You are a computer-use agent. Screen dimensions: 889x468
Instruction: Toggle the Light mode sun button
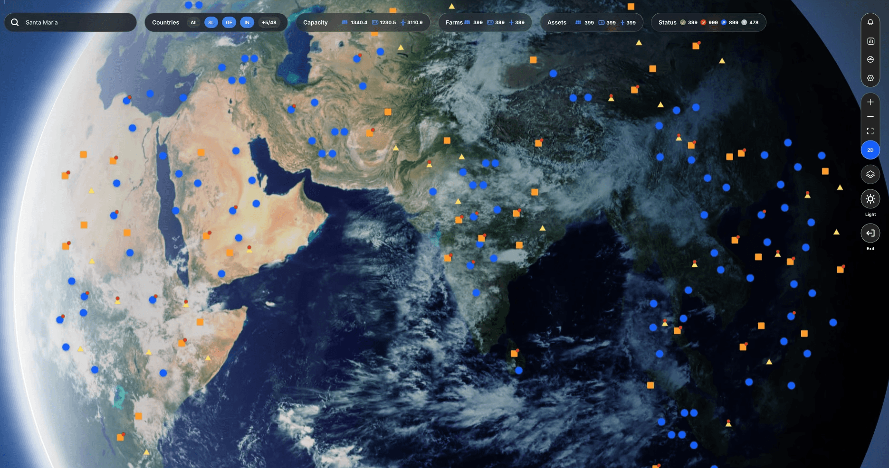[870, 199]
